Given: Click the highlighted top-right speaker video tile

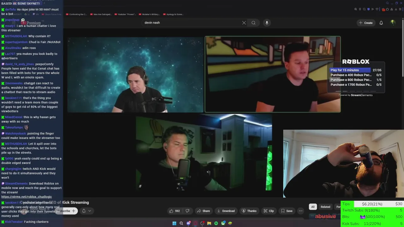Looking at the screenshot, I should (273, 74).
